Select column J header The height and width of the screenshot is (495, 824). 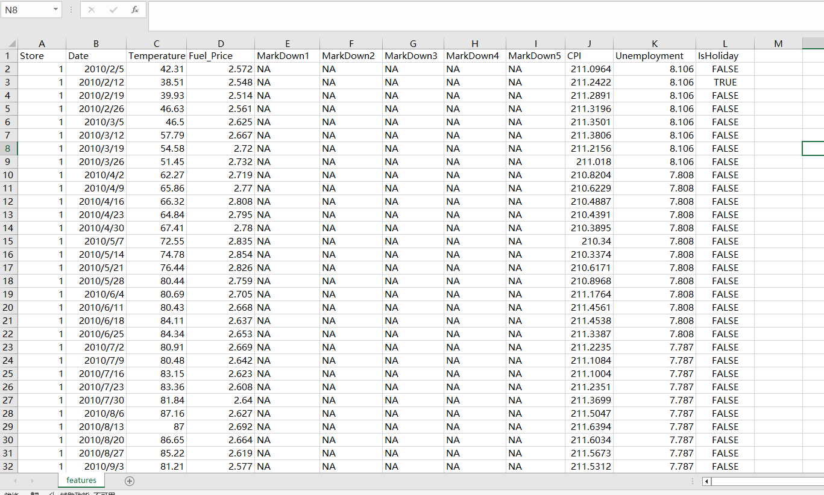pos(590,43)
